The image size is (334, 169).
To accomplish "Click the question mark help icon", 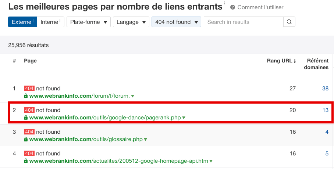I will tap(232, 7).
